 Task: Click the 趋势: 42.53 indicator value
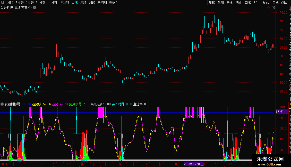(x=60, y=104)
